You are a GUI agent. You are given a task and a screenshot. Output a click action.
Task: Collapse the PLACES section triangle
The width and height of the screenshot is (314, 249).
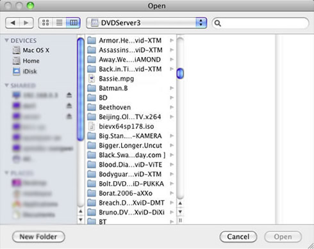pos(6,173)
